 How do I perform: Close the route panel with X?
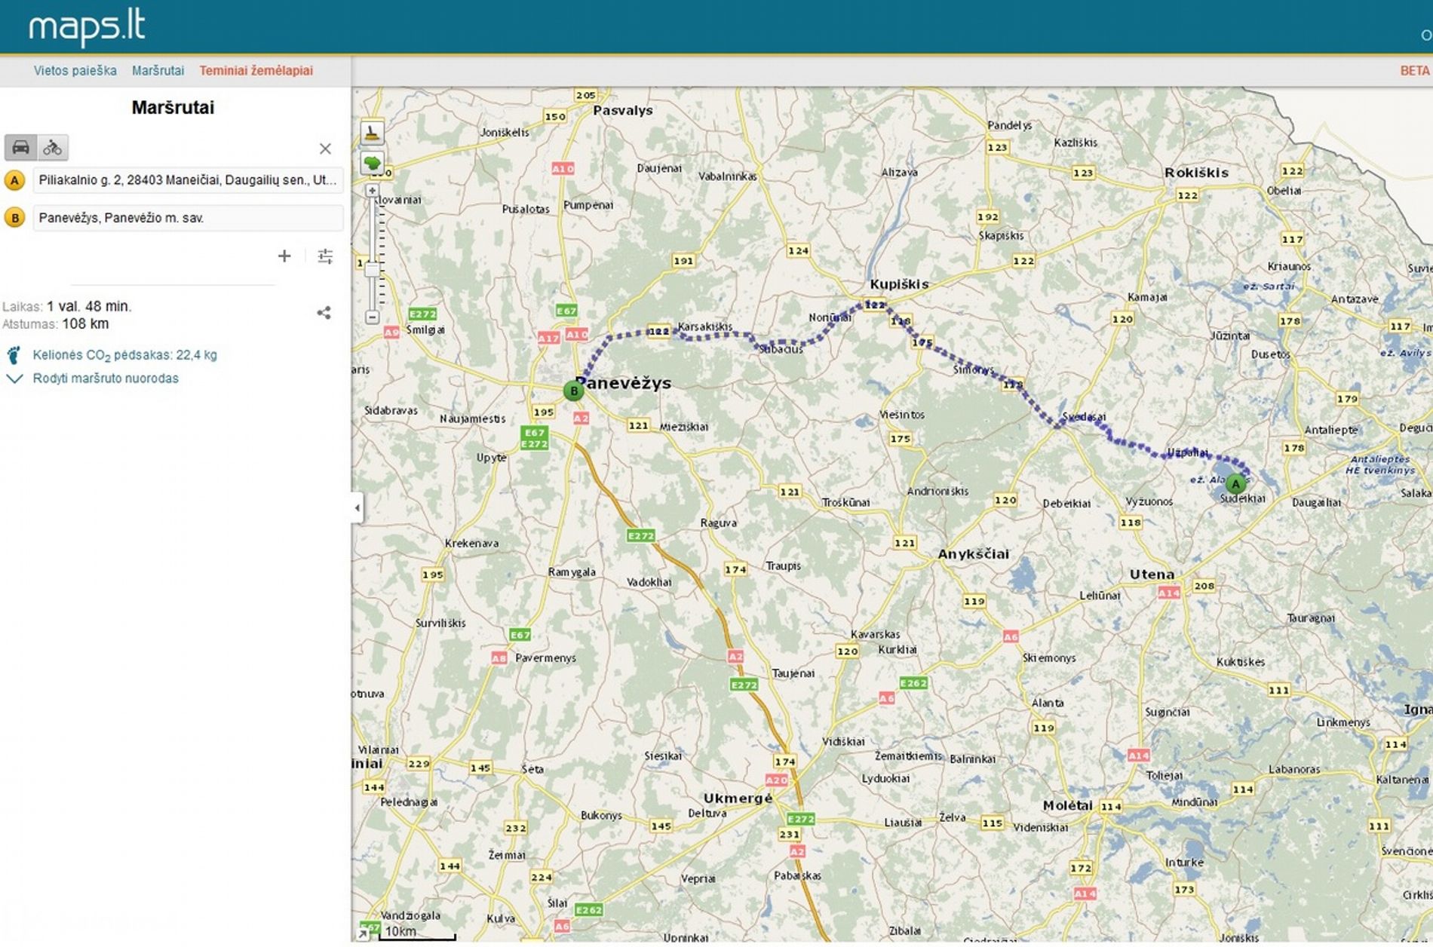[x=325, y=149]
